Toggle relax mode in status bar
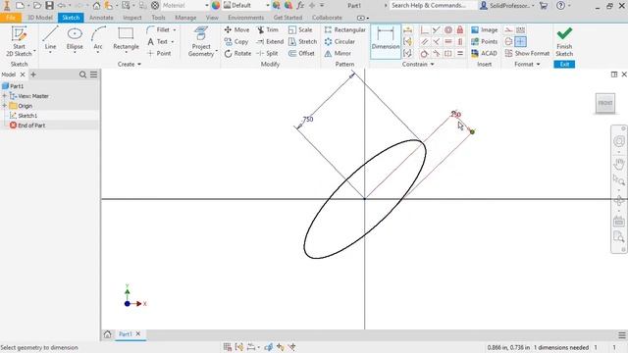Viewport: 628px width, 353px height. [x=292, y=347]
